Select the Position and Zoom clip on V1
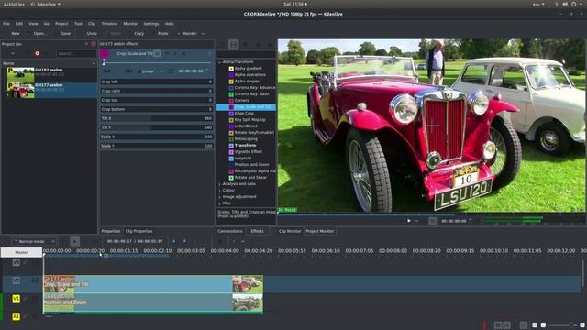 click(x=153, y=302)
